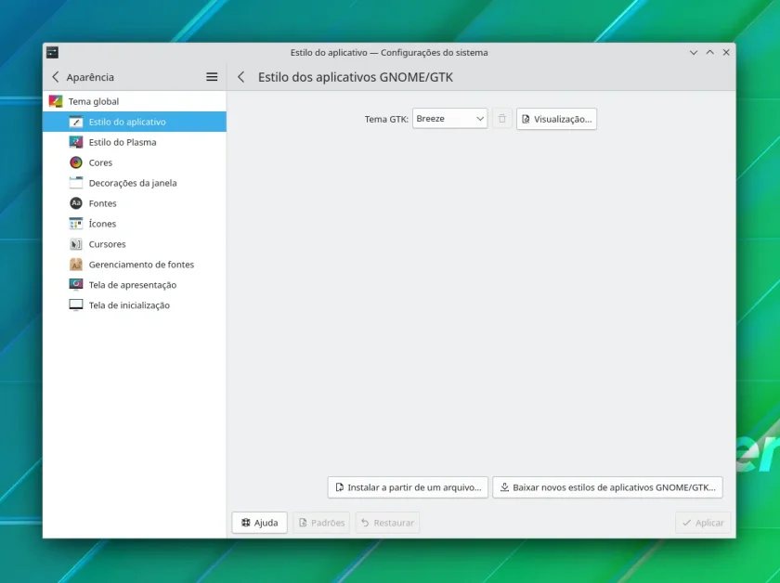Viewport: 780px width, 583px height.
Task: Click the Restaurar button
Action: (x=387, y=523)
